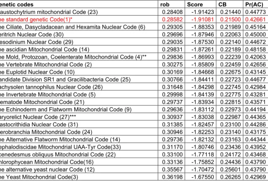Click Score value -1.83934 for Nematode code
Viewport: 268px width, 181px height.
pyautogui.click(x=203, y=102)
